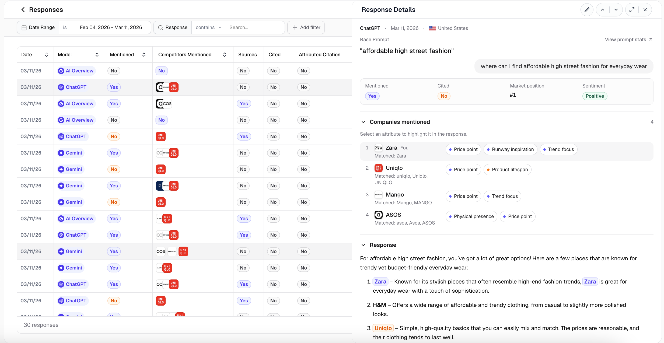Screen dimensions: 664x343
Task: Click the Add filter button
Action: pyautogui.click(x=306, y=27)
